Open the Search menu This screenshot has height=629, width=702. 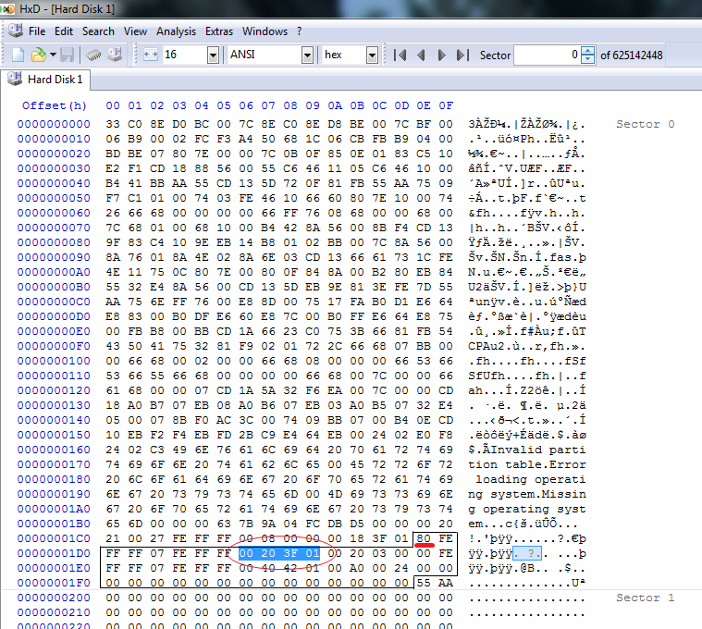tap(98, 31)
